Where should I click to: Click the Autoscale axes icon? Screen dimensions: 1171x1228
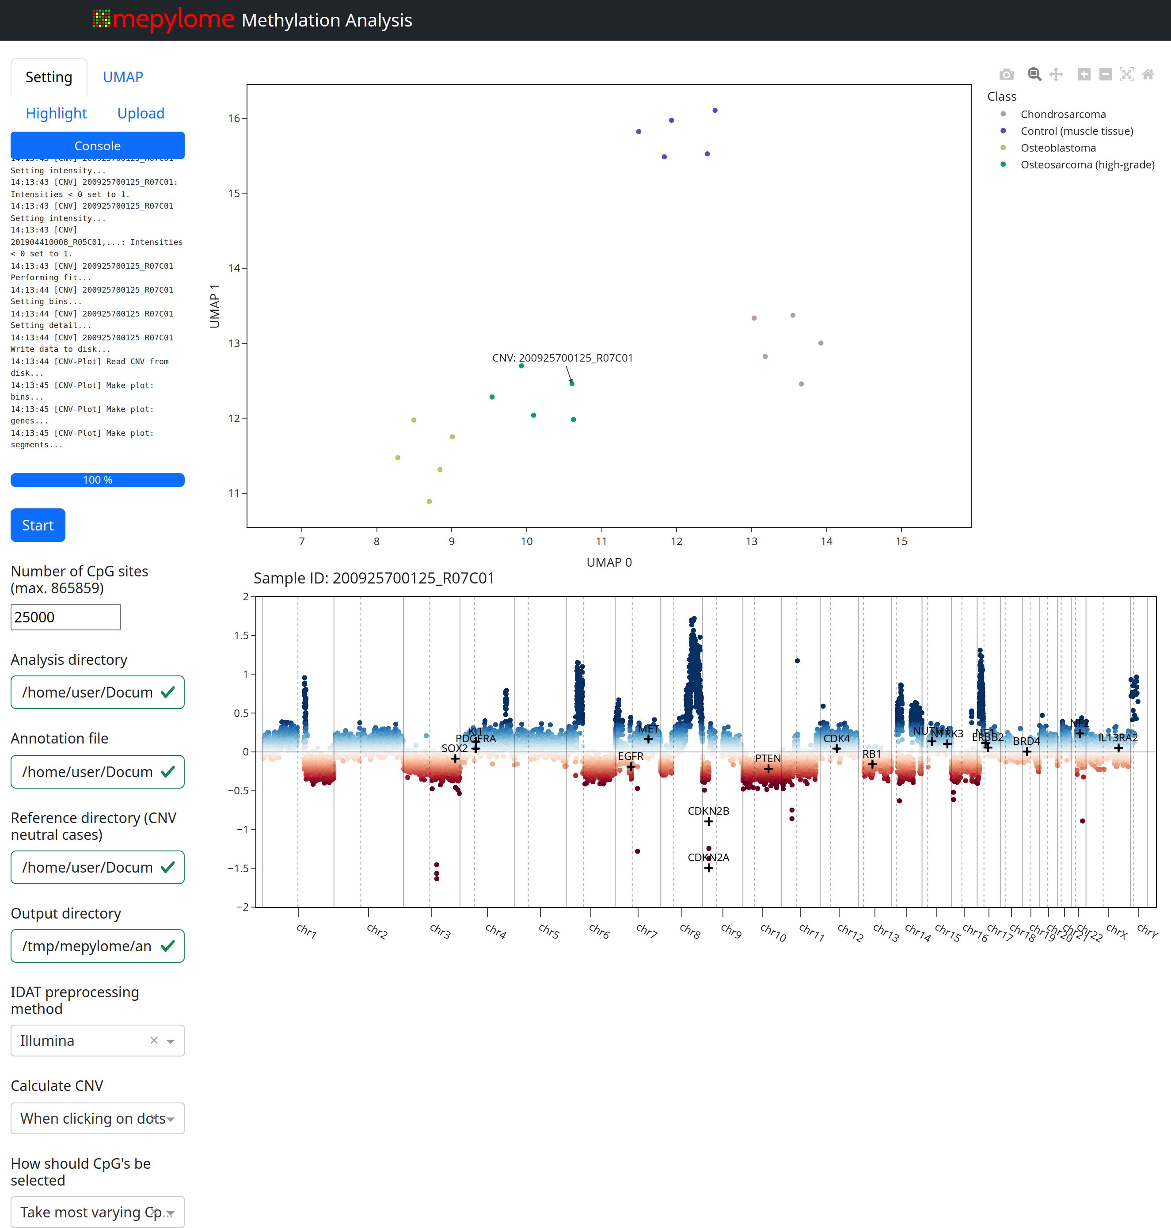1127,75
